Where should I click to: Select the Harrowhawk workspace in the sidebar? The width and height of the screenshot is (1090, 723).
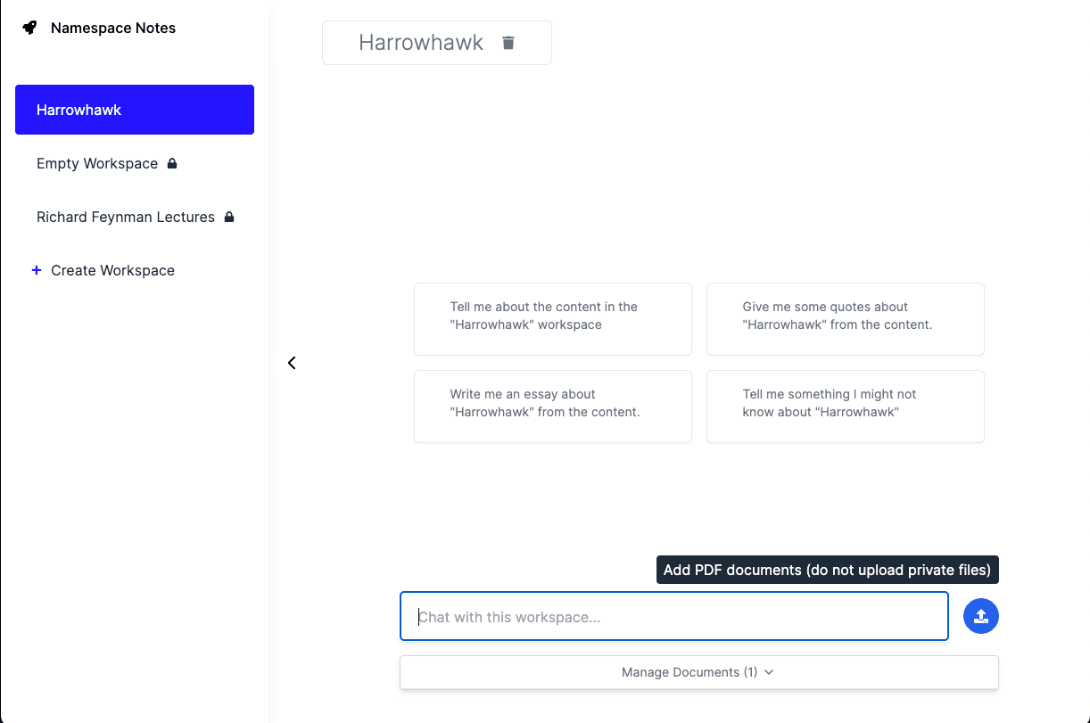135,110
